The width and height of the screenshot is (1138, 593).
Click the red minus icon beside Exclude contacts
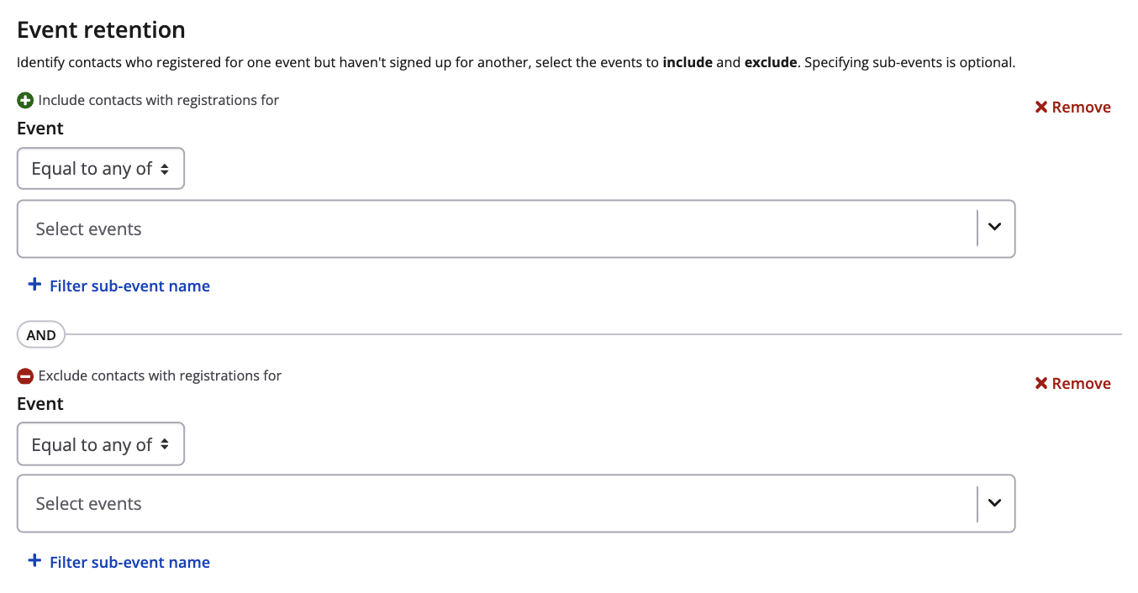(x=25, y=376)
